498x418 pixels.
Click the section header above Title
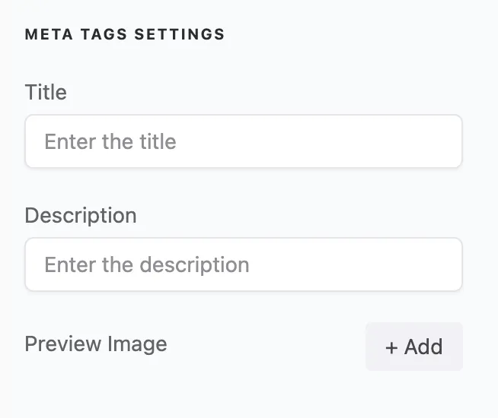click(x=125, y=34)
